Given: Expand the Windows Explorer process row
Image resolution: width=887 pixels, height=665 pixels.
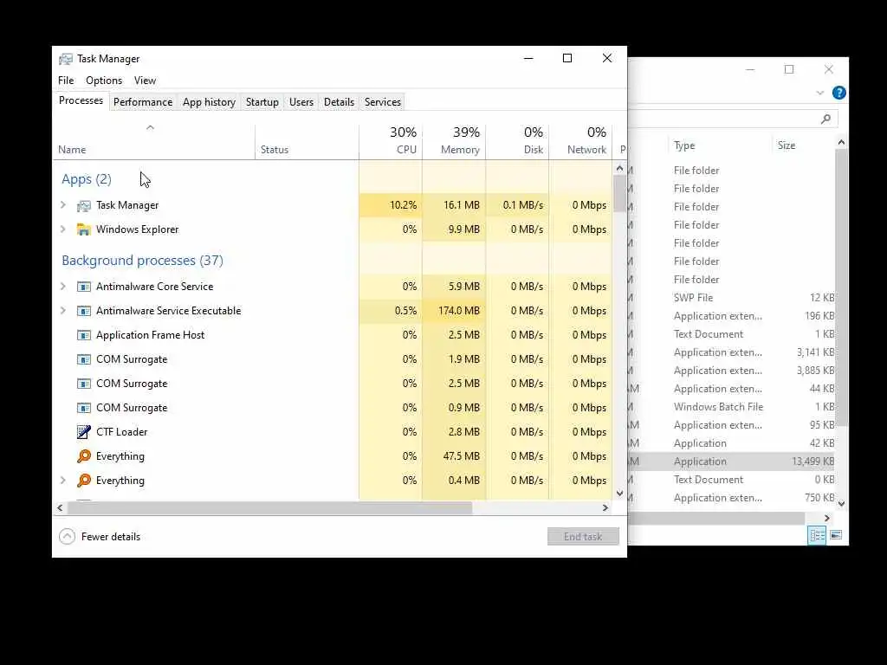Looking at the screenshot, I should click(x=62, y=229).
